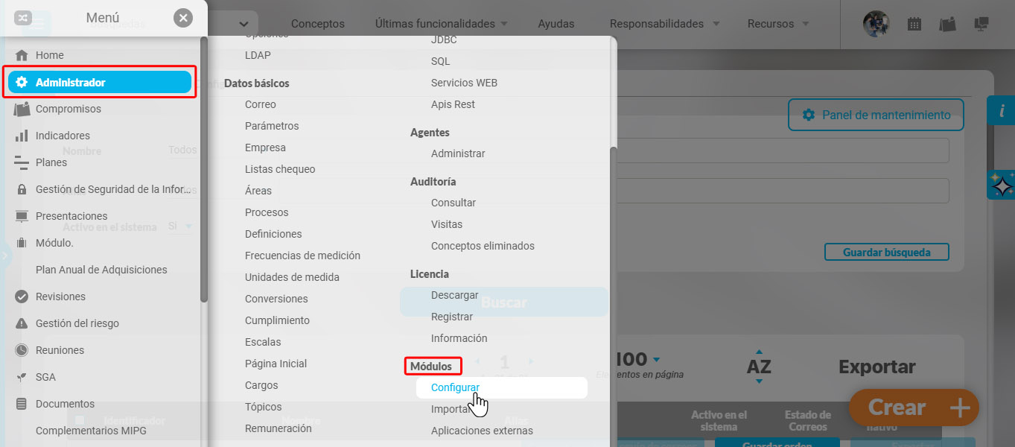
Task: Select Conceptos eliminados entry
Action: click(x=483, y=246)
